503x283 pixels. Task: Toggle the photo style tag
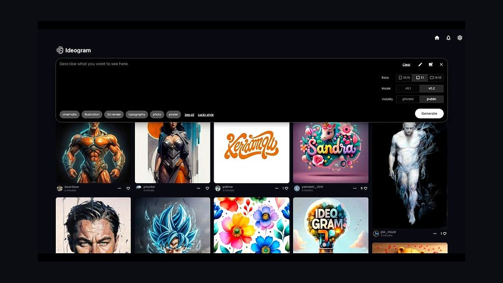tap(157, 114)
